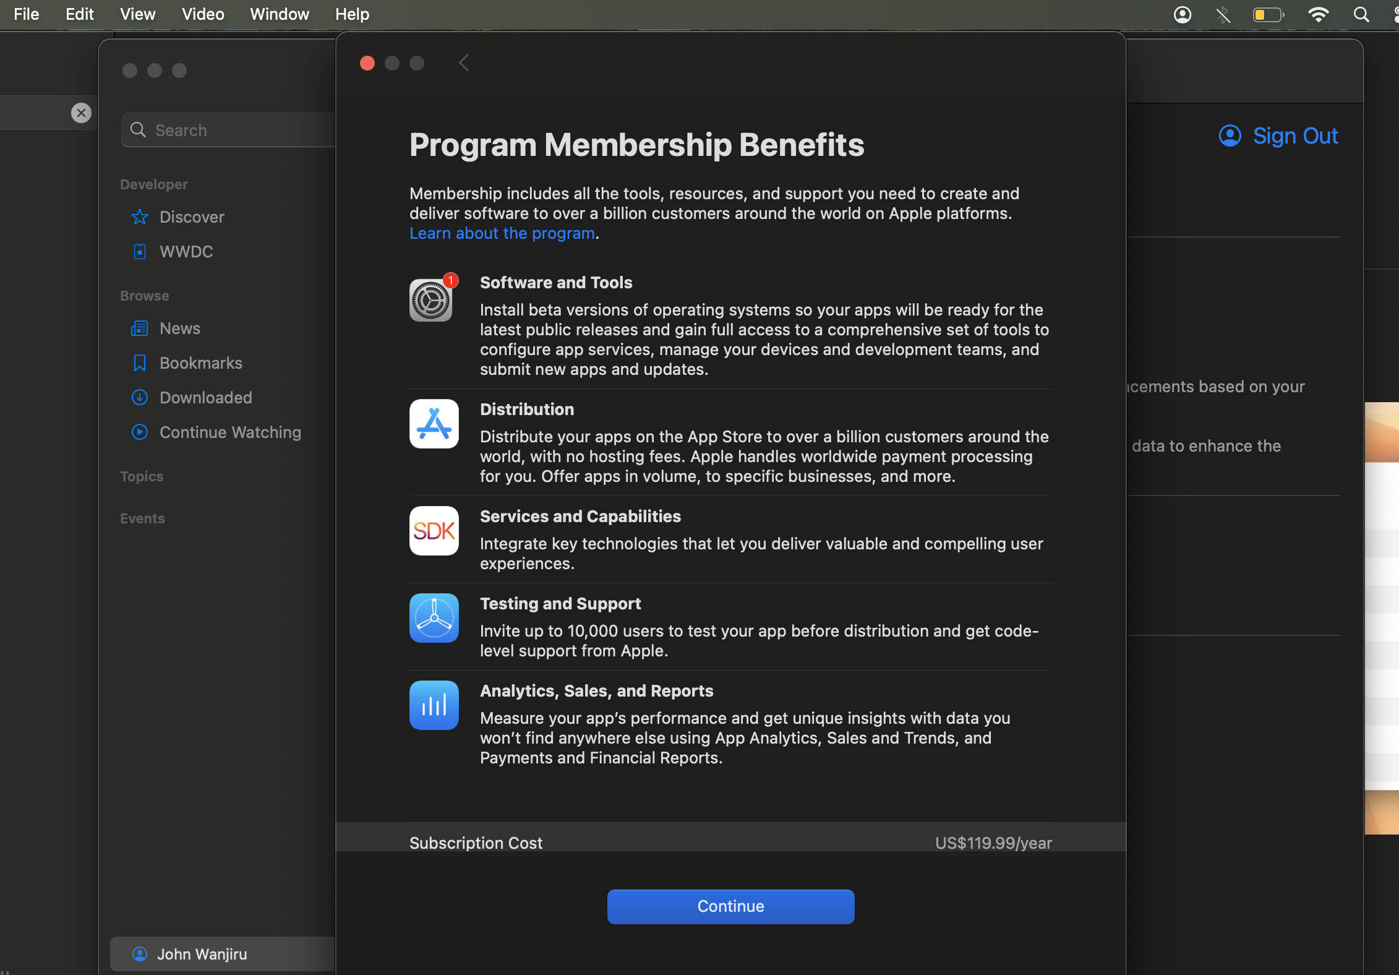Open the Window menu
The width and height of the screenshot is (1399, 975).
279,14
